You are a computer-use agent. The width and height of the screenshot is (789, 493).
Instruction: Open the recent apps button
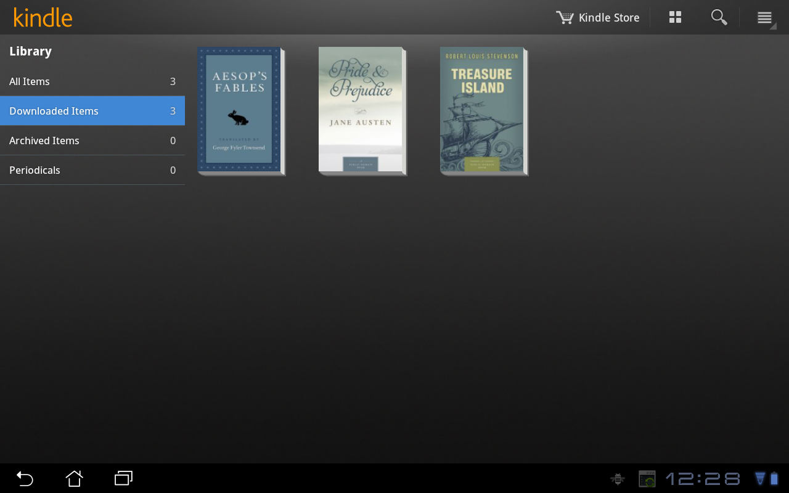123,478
